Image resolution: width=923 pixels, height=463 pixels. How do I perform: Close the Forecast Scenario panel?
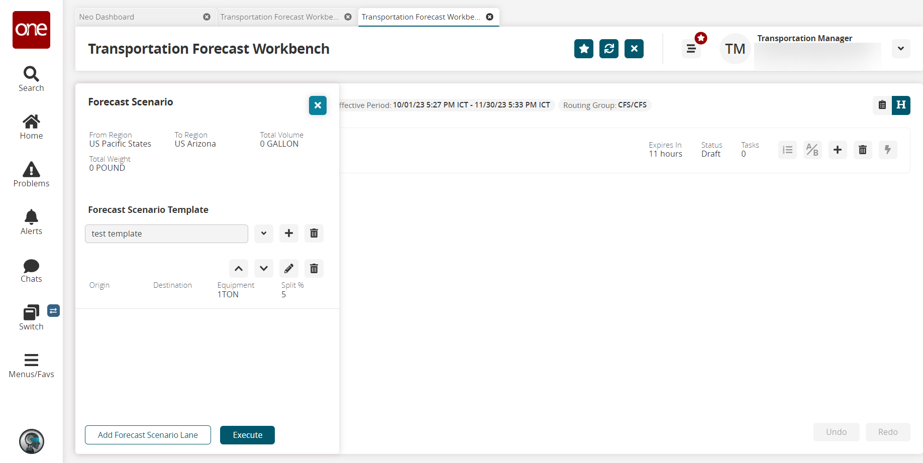click(x=318, y=105)
